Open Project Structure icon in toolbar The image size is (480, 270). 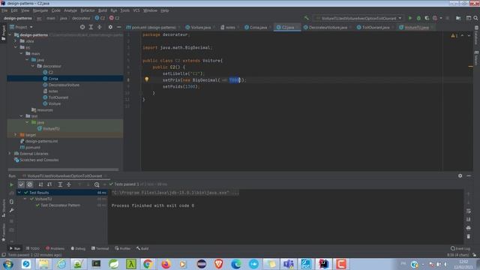(458, 18)
